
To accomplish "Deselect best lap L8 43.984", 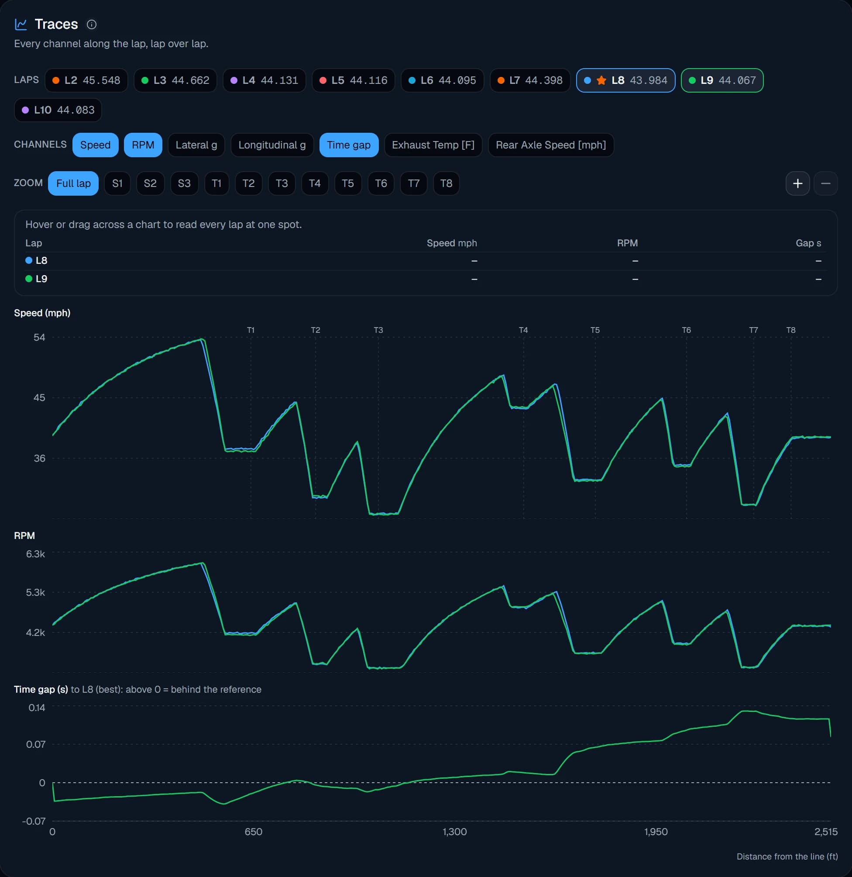I will click(x=625, y=80).
